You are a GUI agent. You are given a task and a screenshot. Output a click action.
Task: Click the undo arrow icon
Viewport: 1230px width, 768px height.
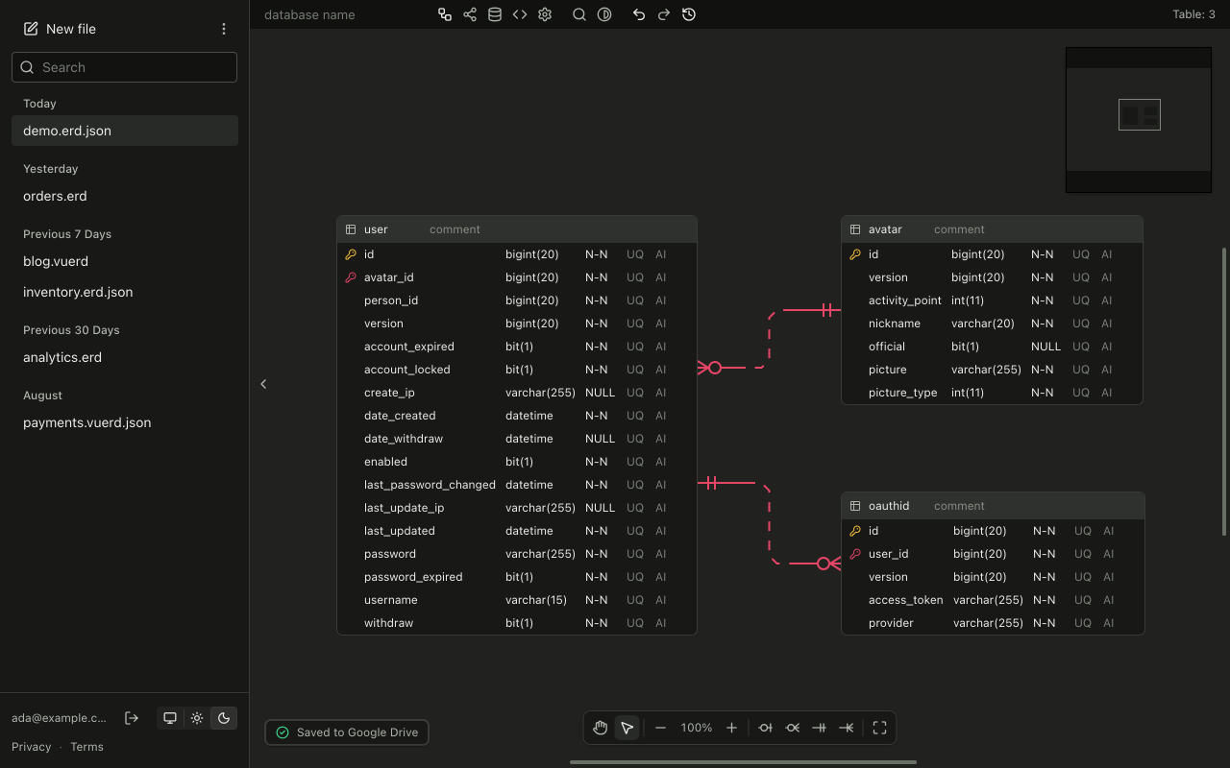[x=639, y=14]
